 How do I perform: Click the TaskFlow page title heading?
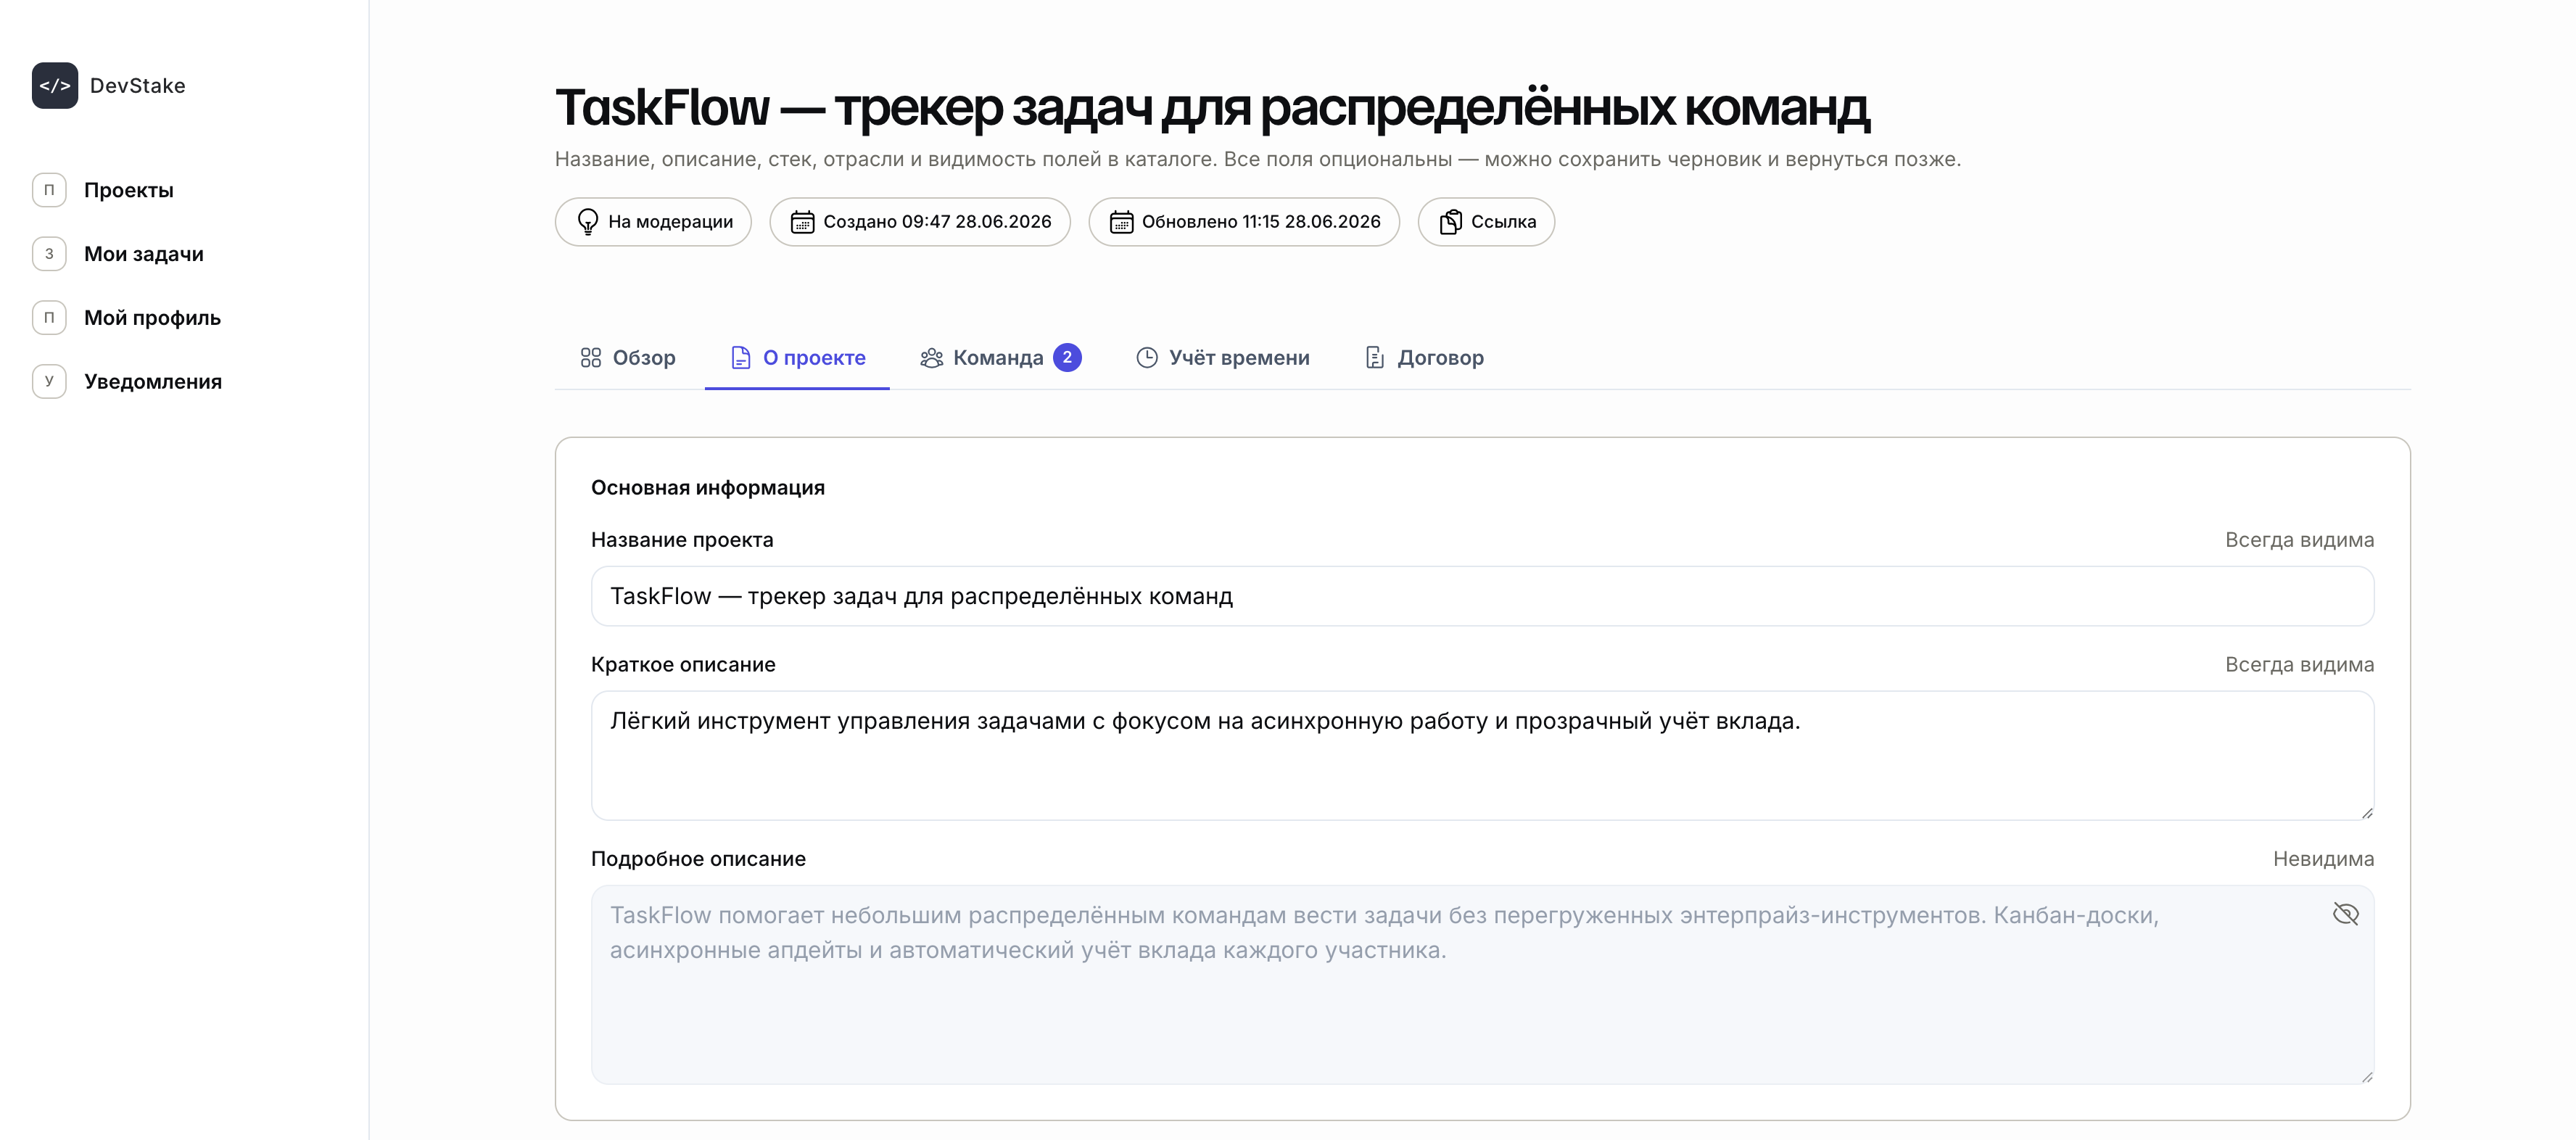coord(1212,108)
